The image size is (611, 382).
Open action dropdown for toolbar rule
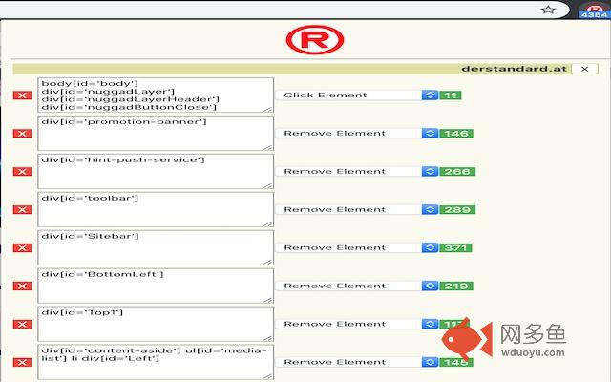pos(357,210)
